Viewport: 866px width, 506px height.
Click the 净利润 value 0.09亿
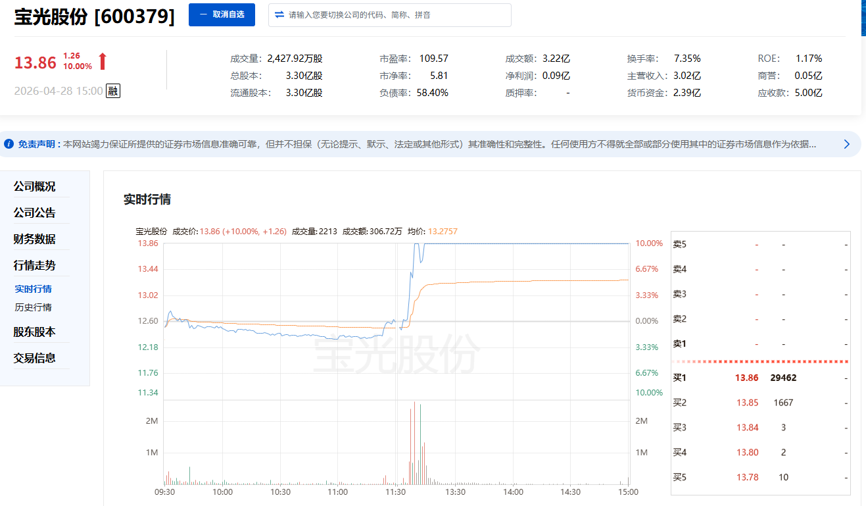click(556, 76)
